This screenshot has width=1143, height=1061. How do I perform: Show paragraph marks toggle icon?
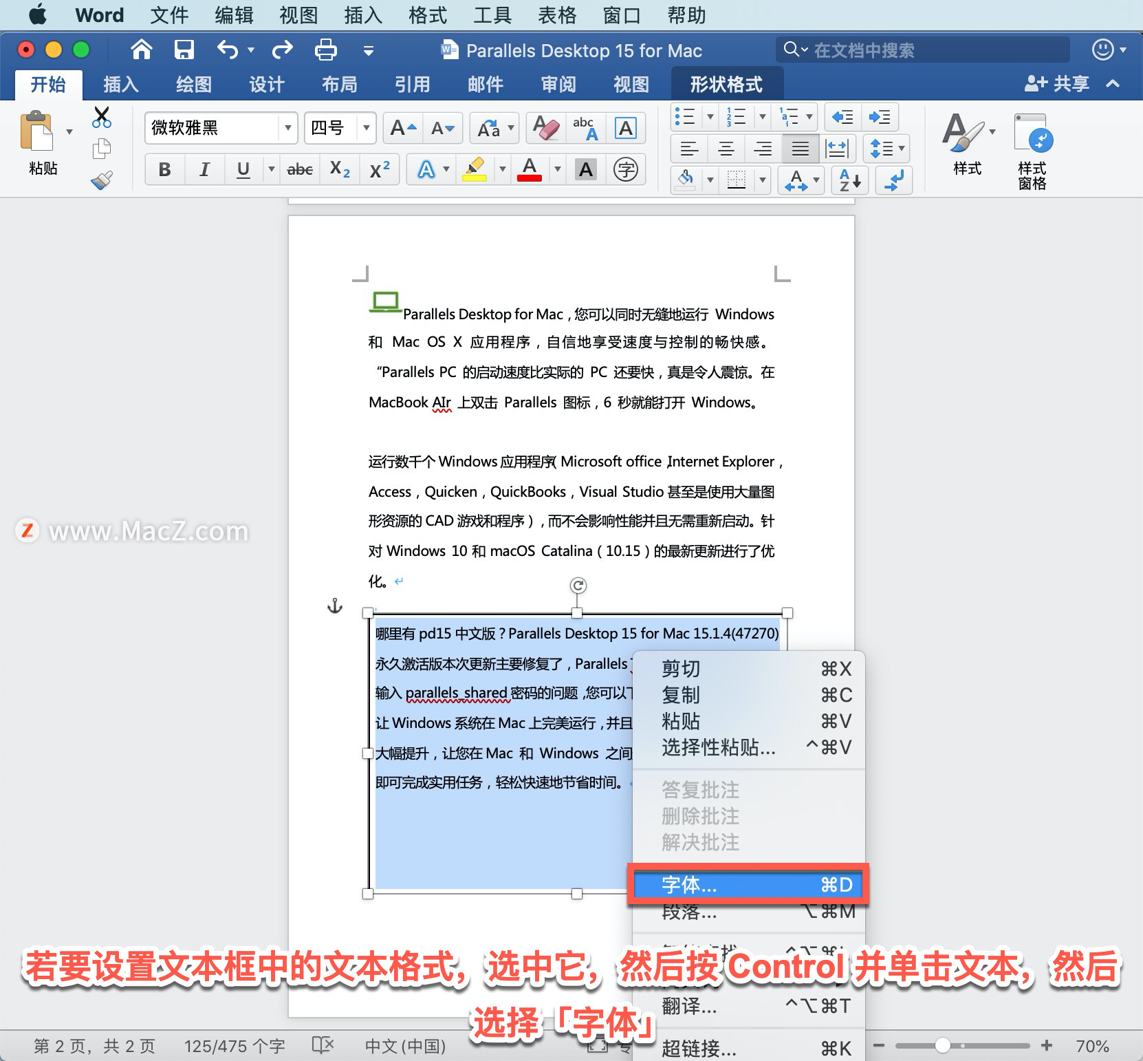pyautogui.click(x=894, y=180)
